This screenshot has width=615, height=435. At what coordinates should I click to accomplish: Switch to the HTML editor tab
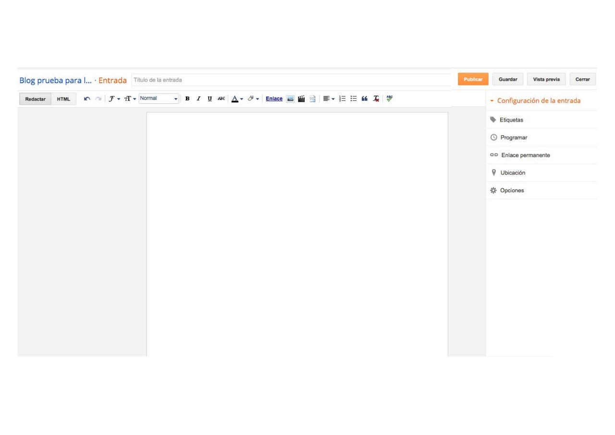pyautogui.click(x=63, y=99)
